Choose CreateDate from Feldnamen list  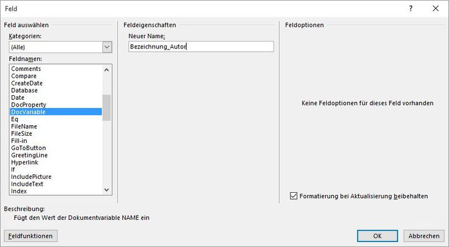click(x=27, y=83)
